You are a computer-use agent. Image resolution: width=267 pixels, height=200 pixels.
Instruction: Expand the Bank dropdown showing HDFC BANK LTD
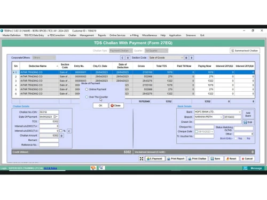[x=240, y=112]
